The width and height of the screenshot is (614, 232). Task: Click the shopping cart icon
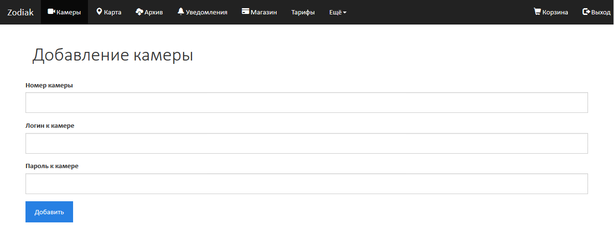click(537, 12)
